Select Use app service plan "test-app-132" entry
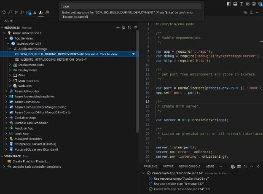 (x=179, y=184)
